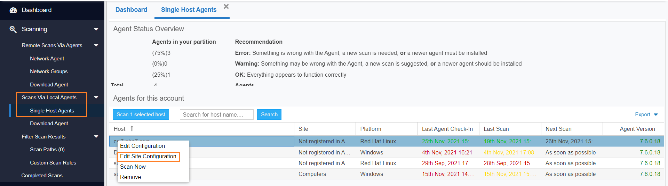
Task: Choose Scan Now from context menu
Action: click(133, 167)
